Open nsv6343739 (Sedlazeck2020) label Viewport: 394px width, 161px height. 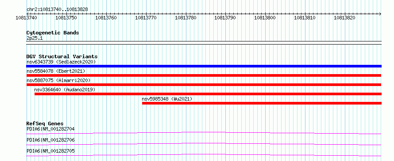(61, 62)
